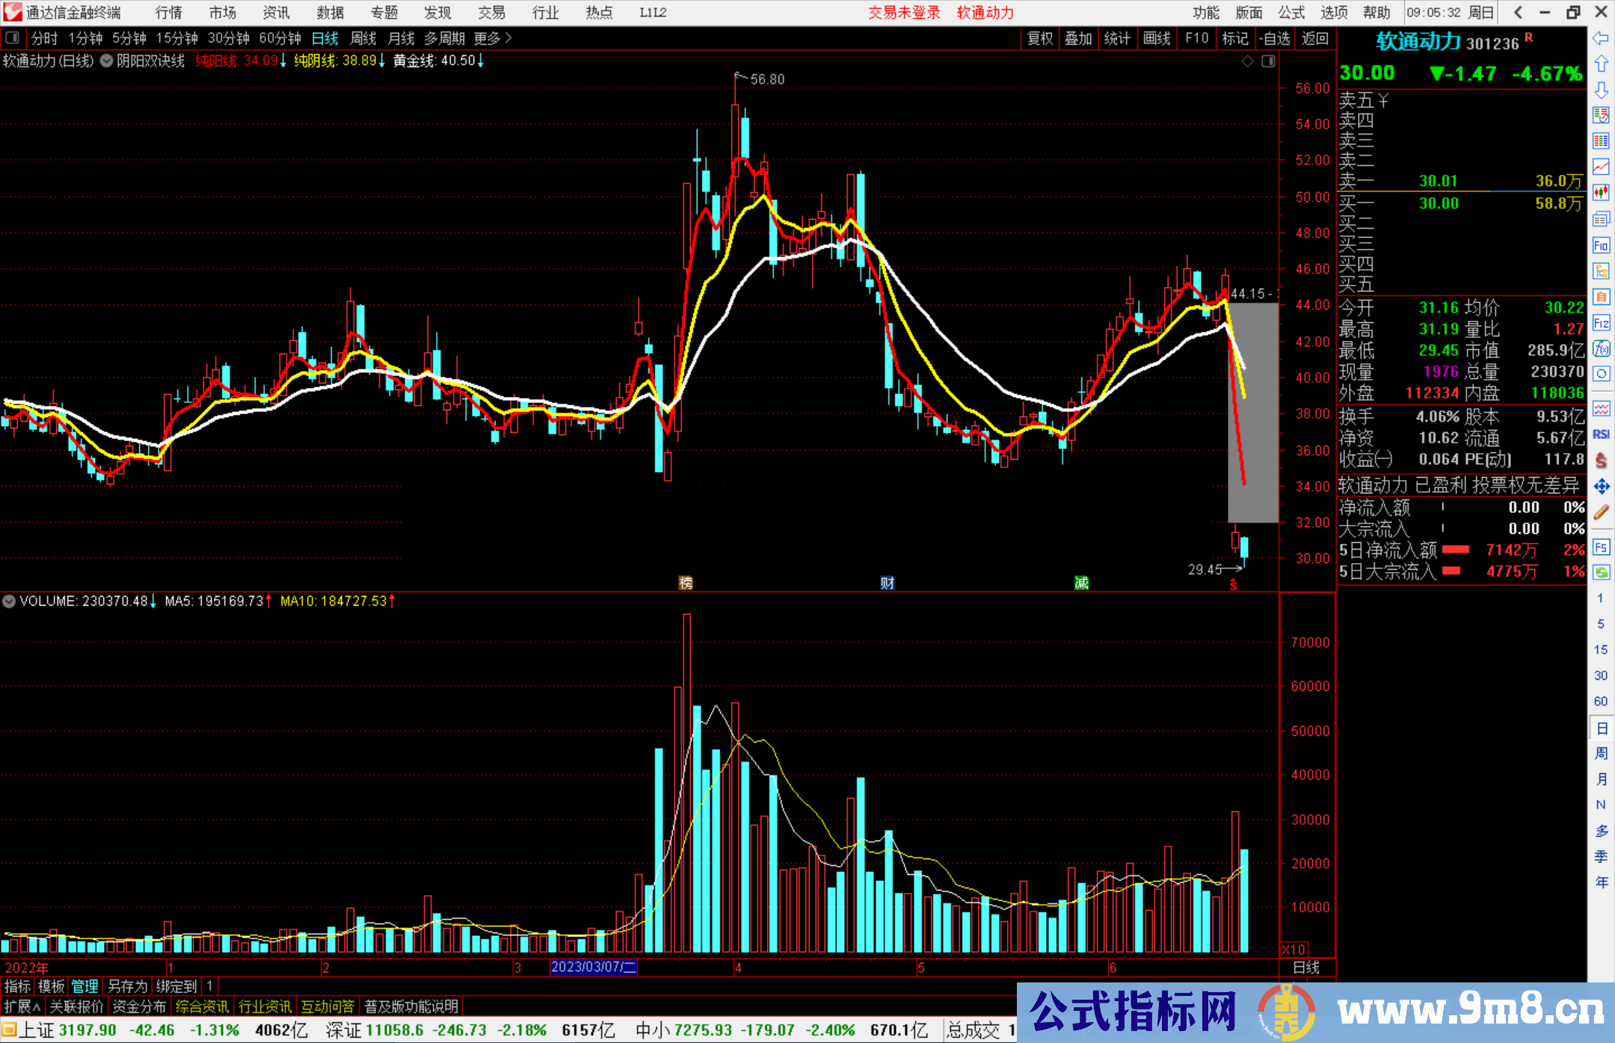Click the candlestick chart sidebar icon
1615x1043 pixels.
1601,192
